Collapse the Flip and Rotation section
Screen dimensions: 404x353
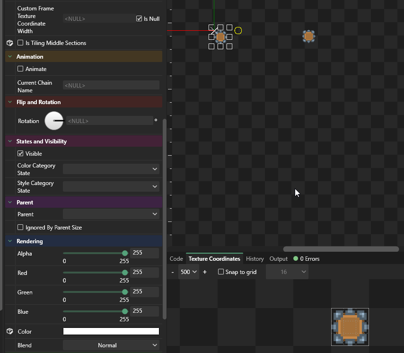[x=10, y=102]
